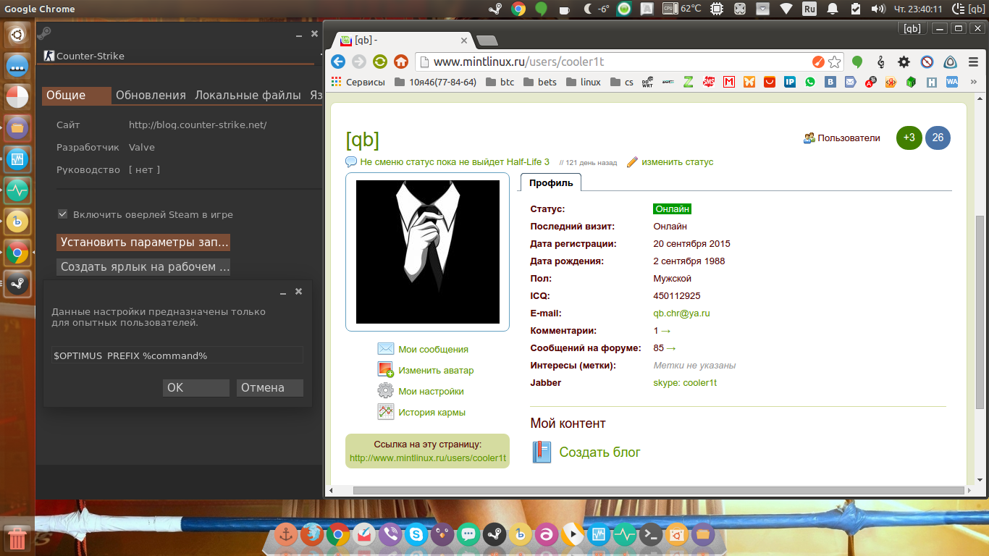
Task: Click the launch options text field
Action: pyautogui.click(x=177, y=355)
